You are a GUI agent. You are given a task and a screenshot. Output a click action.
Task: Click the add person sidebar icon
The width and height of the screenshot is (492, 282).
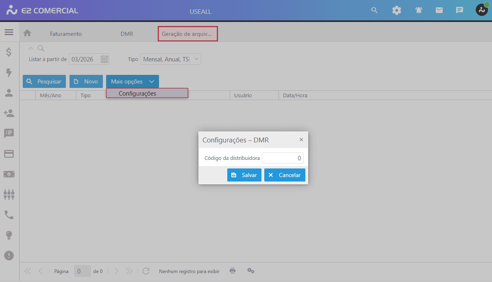click(x=9, y=113)
